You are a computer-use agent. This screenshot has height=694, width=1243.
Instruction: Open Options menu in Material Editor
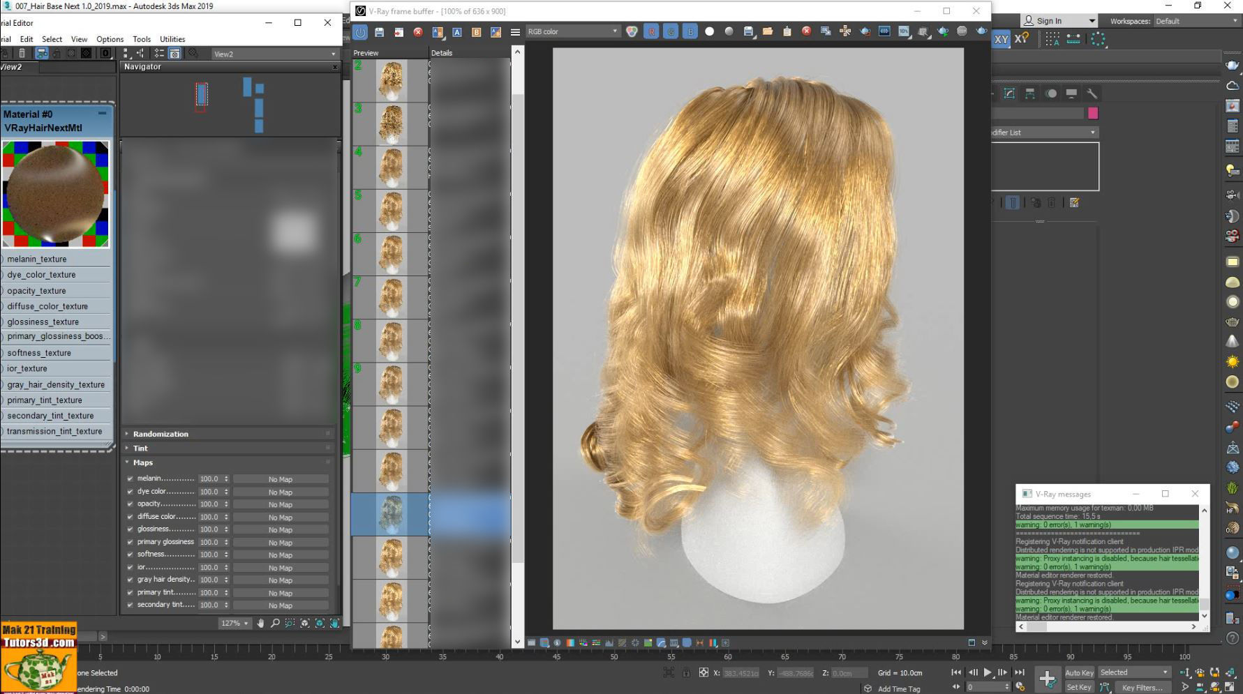[110, 39]
